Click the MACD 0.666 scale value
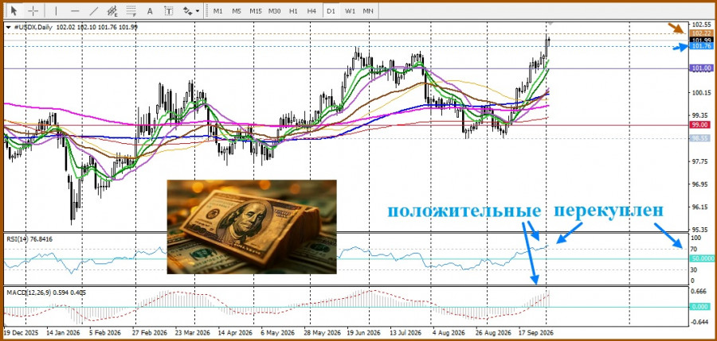This screenshot has height=341, width=717. pyautogui.click(x=700, y=291)
